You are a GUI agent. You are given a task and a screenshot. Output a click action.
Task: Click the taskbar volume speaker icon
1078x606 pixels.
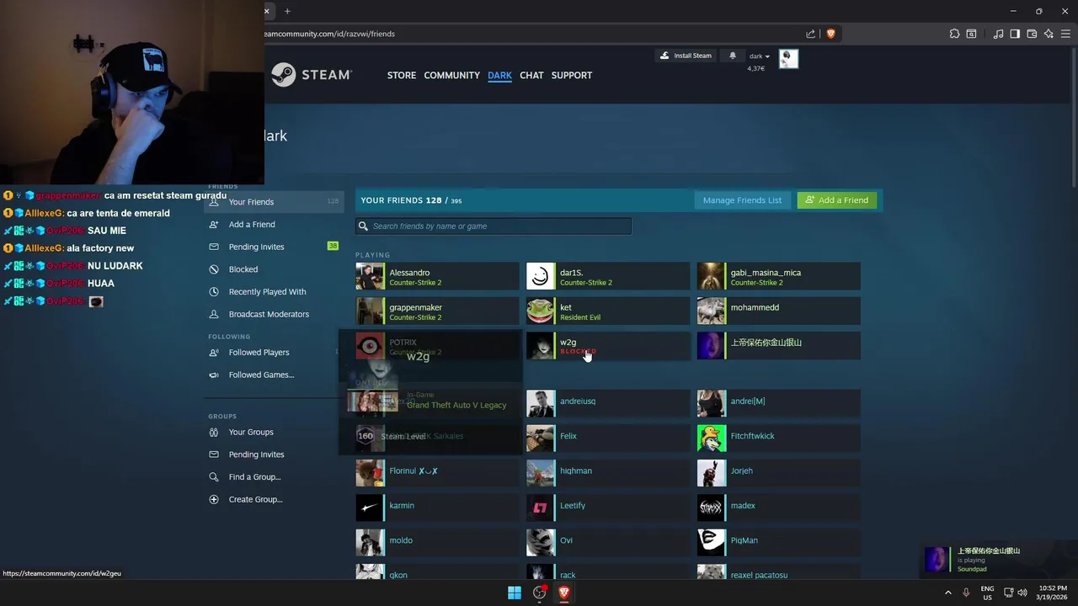click(1022, 593)
